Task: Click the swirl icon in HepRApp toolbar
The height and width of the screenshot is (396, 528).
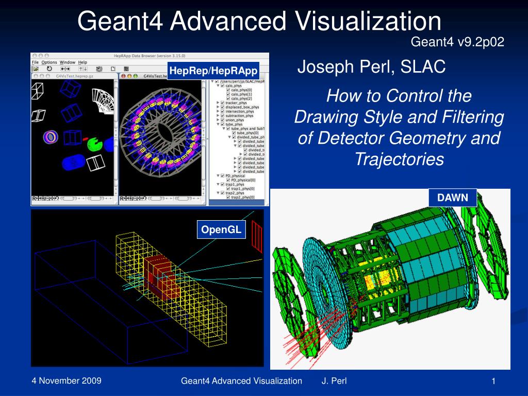Action: click(99, 69)
